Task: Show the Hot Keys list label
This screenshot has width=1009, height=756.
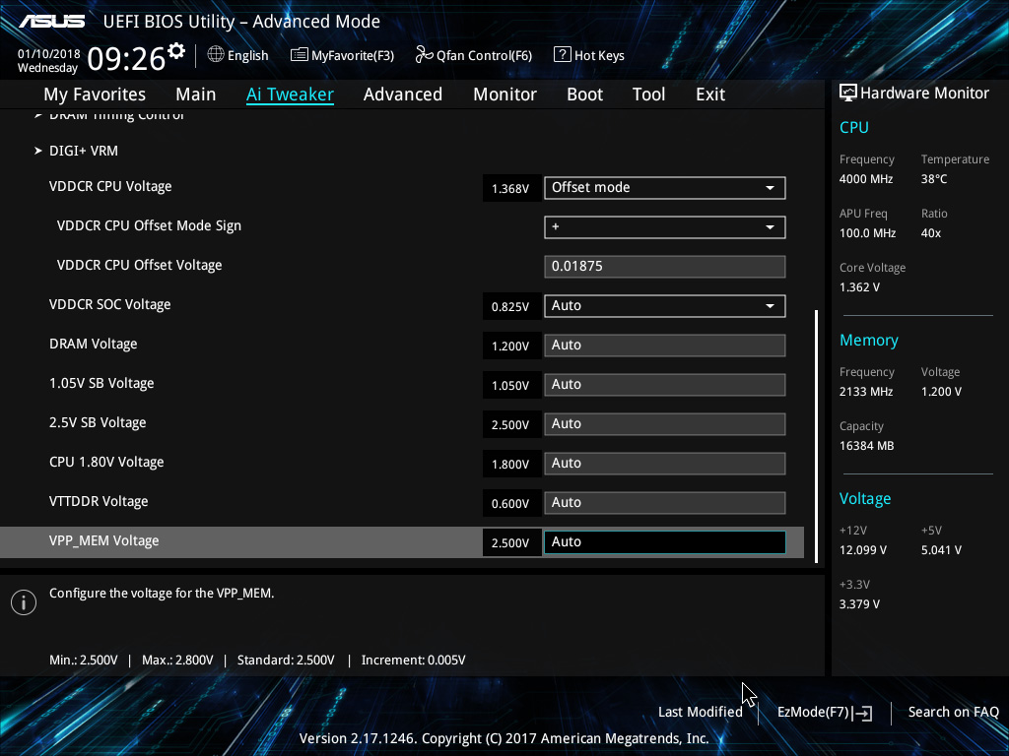Action: [599, 56]
